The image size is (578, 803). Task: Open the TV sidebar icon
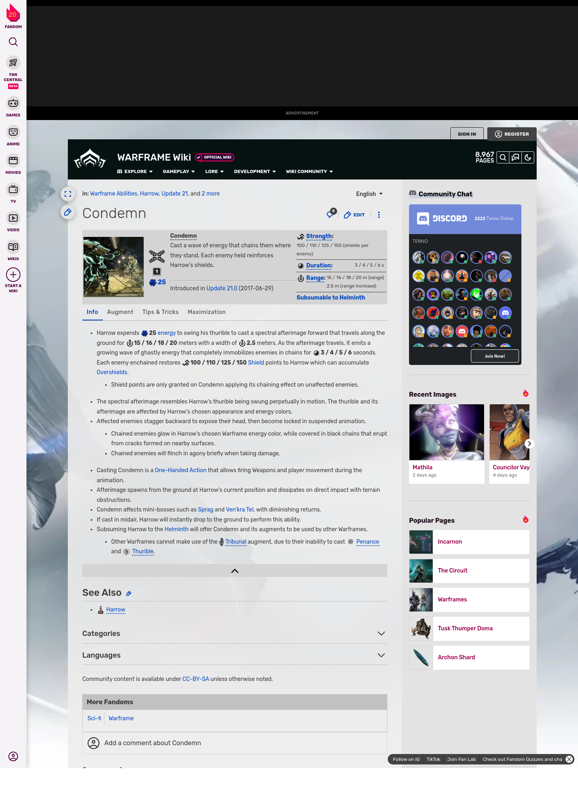[13, 190]
